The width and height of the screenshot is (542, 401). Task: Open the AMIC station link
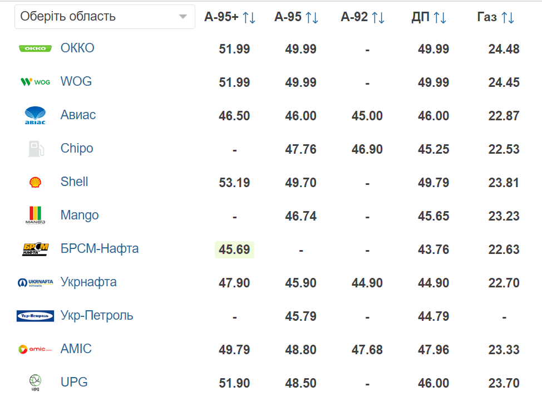[76, 349]
